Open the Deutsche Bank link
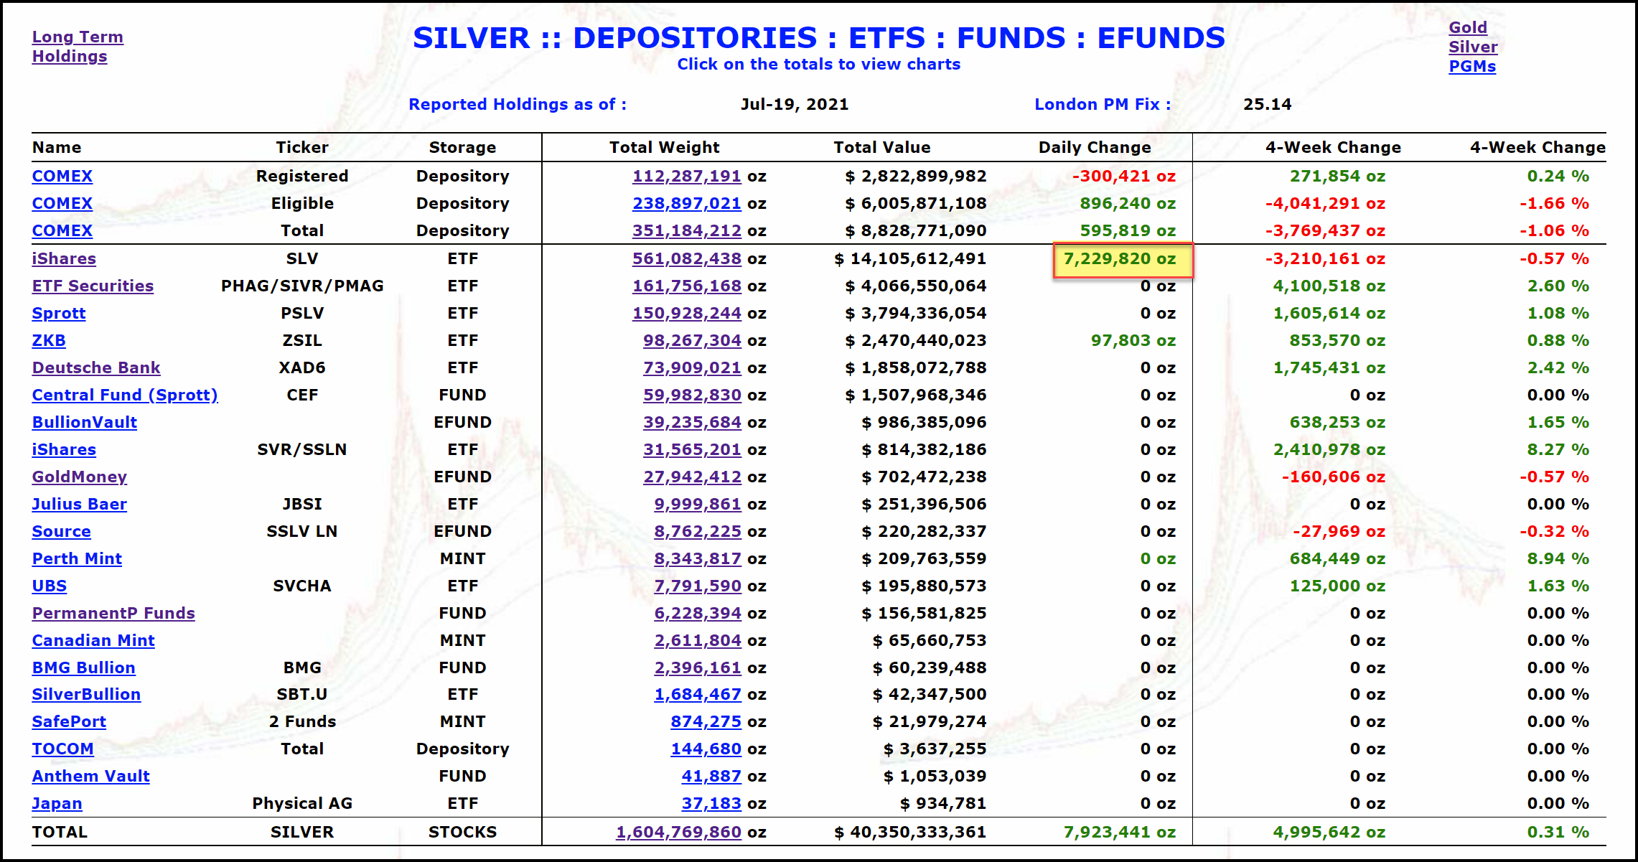This screenshot has height=862, width=1638. (96, 367)
